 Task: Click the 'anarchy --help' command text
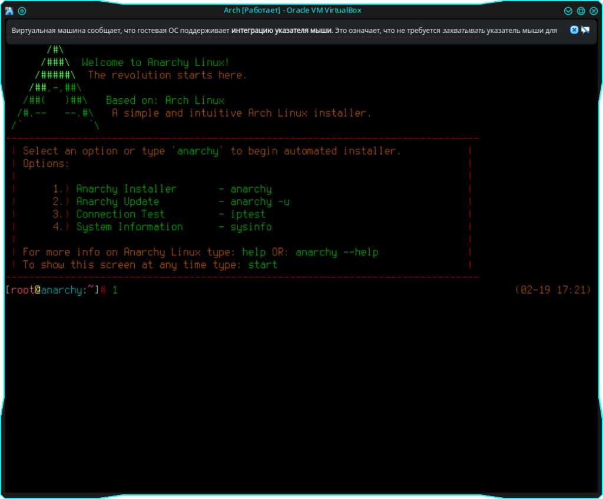[x=337, y=252]
